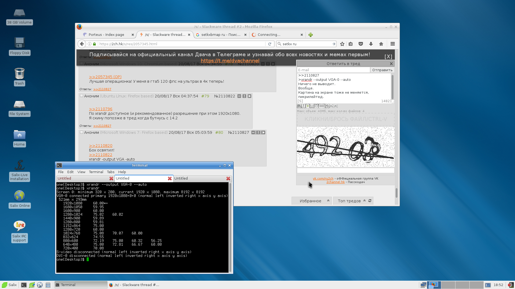Apply italic formatting in reply form
The image size is (515, 289).
[303, 106]
